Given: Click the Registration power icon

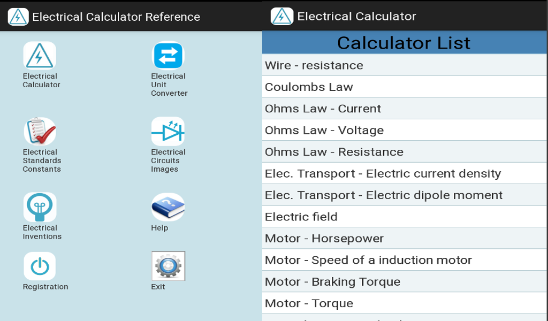Looking at the screenshot, I should 40,266.
